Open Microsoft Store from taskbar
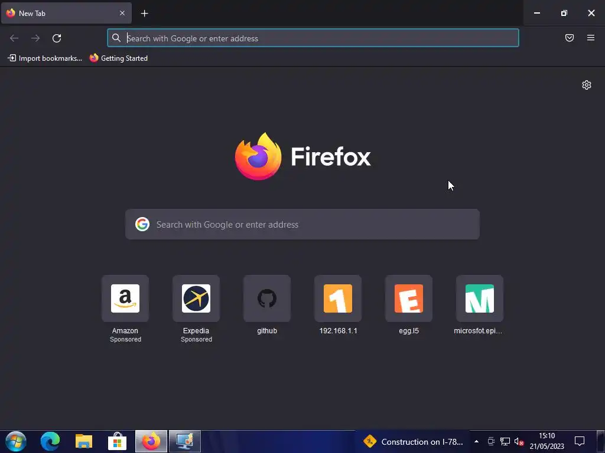 [118, 441]
